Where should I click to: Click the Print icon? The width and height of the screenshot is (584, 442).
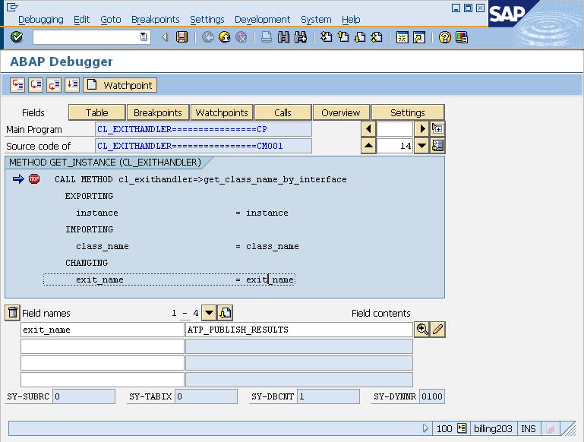tap(267, 37)
